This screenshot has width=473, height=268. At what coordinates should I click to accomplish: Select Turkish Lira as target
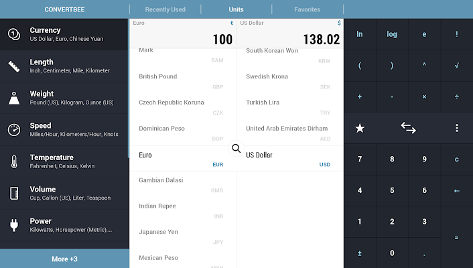290,107
